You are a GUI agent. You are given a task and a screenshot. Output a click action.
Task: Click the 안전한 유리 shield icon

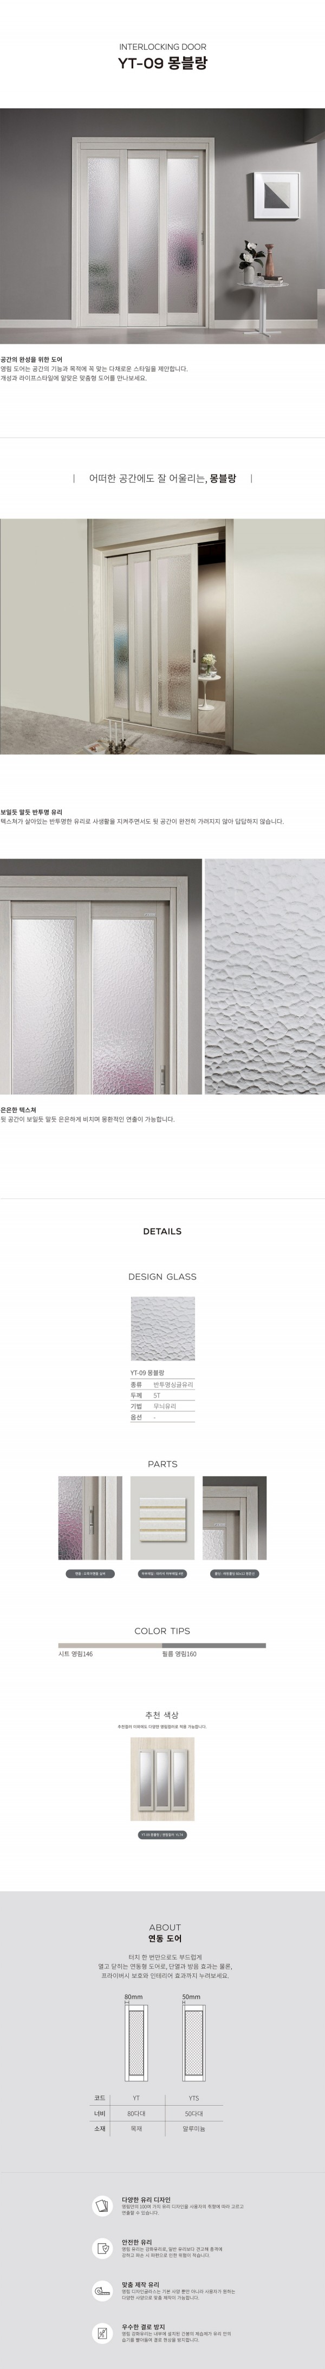[x=102, y=2249]
